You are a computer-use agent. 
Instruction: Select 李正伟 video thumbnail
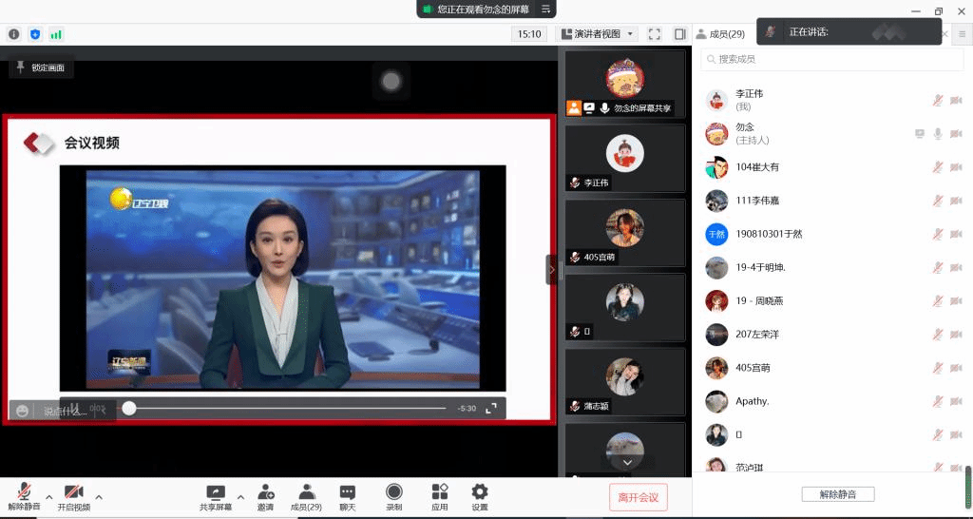[x=625, y=159]
